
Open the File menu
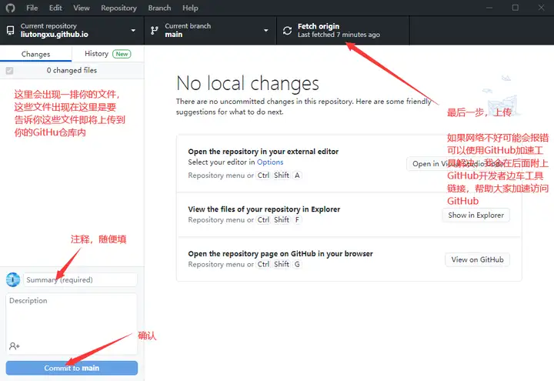(32, 8)
